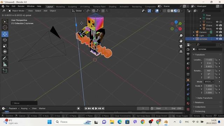Jump to the timeline start frame
The width and height of the screenshot is (224, 126).
coord(86,108)
